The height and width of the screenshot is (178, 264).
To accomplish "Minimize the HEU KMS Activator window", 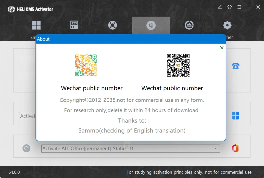I will click(x=249, y=7).
